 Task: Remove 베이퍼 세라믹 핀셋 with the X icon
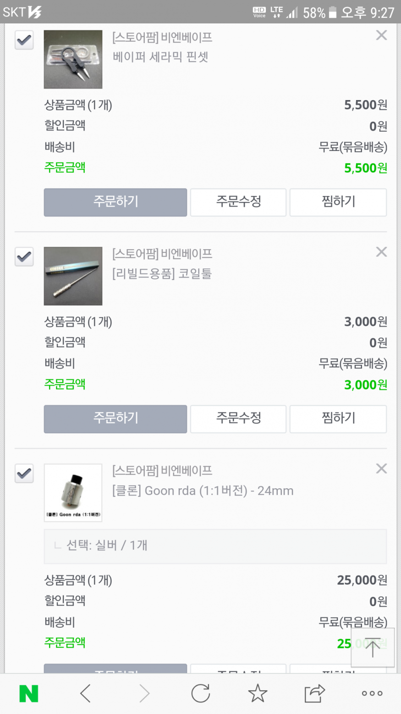[381, 35]
